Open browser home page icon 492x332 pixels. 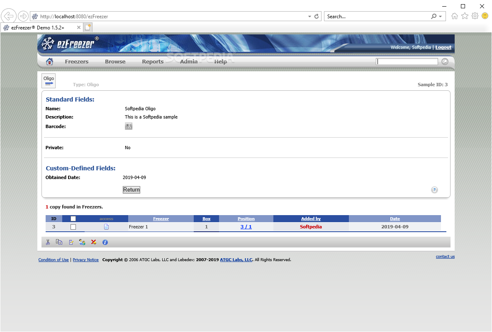[454, 16]
